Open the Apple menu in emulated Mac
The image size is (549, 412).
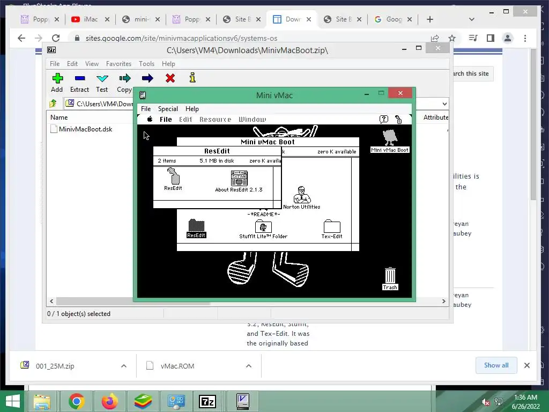click(150, 120)
